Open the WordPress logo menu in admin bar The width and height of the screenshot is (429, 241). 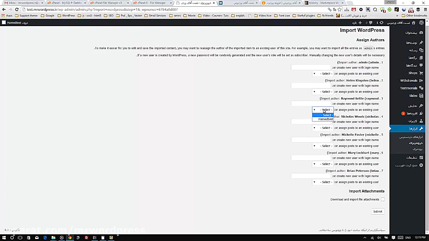(421, 23)
